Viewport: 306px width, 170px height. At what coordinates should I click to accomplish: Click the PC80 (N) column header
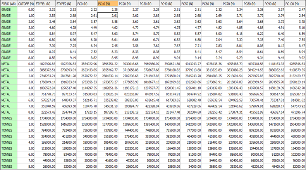click(x=253, y=3)
